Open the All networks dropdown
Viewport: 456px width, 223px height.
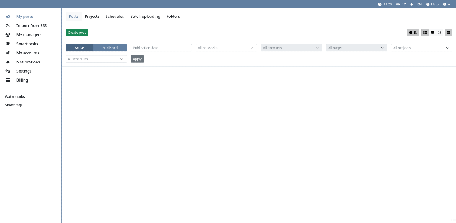(226, 48)
